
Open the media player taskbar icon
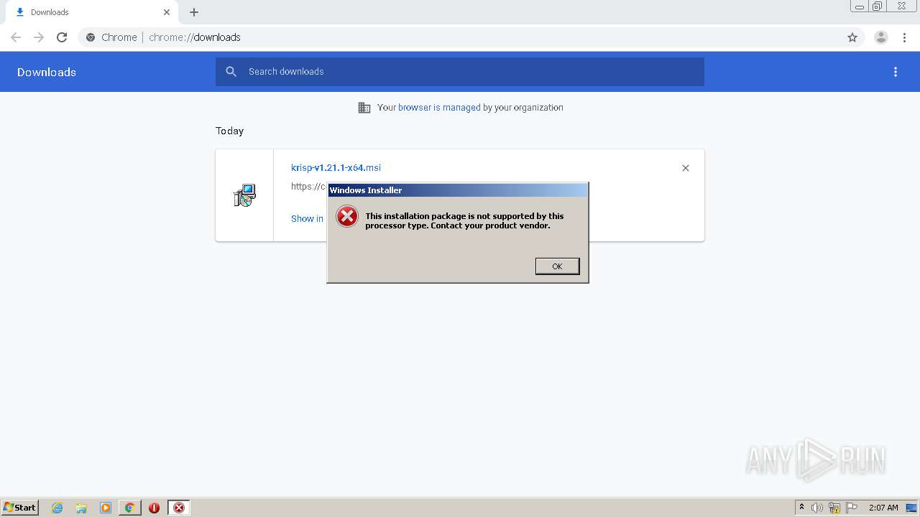click(105, 508)
